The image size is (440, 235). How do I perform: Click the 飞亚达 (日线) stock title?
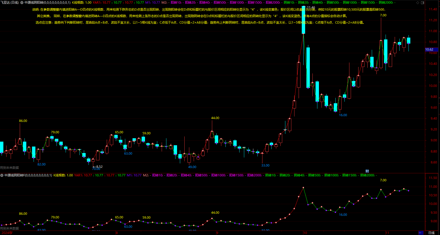tap(10, 3)
